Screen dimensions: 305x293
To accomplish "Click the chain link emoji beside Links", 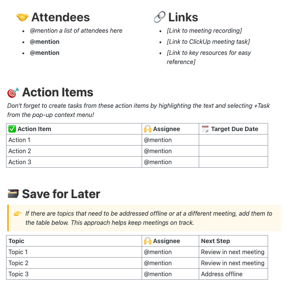I will tap(159, 17).
